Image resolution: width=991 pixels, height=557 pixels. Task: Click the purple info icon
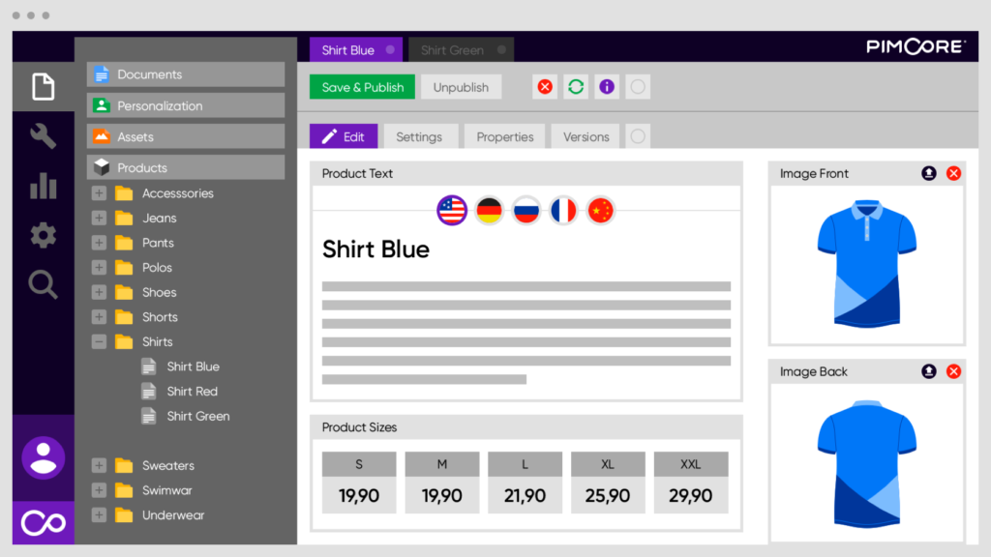click(x=607, y=87)
